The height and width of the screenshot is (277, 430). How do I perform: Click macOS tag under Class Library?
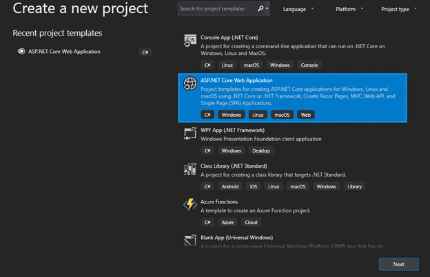pyautogui.click(x=298, y=186)
